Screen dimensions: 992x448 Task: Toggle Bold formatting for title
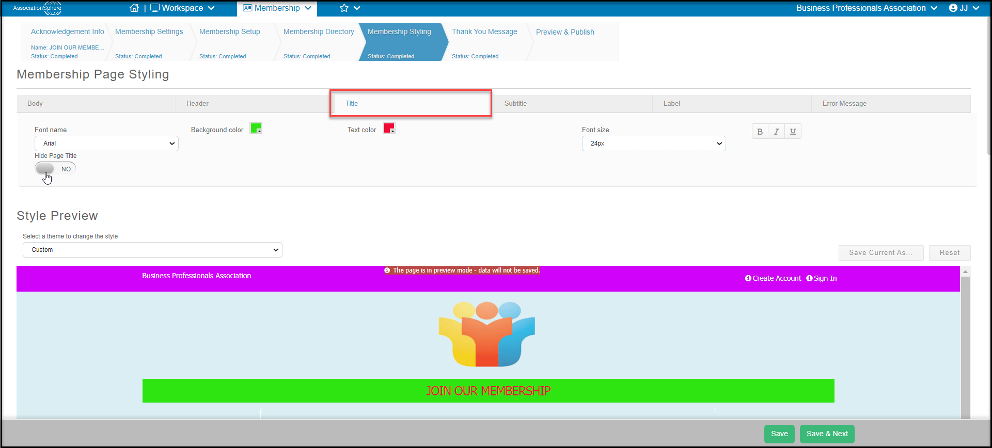tap(760, 132)
